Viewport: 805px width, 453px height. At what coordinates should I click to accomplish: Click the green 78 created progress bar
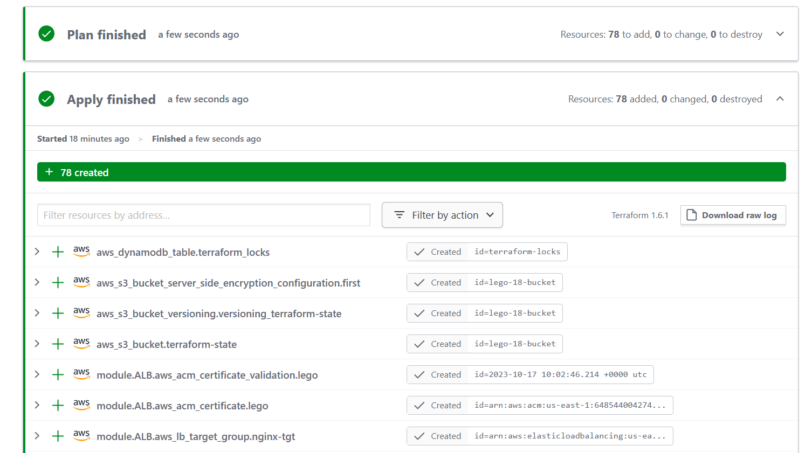(x=412, y=171)
